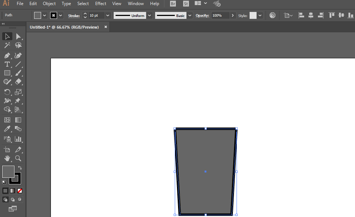Activate the Magic Wand tool
The image size is (355, 217).
click(x=7, y=45)
